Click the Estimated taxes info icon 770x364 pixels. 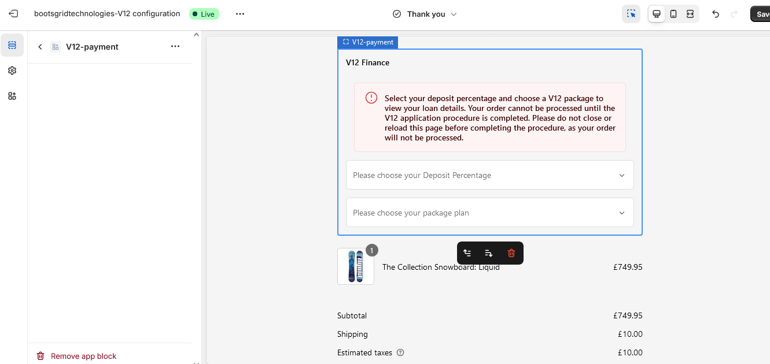400,352
